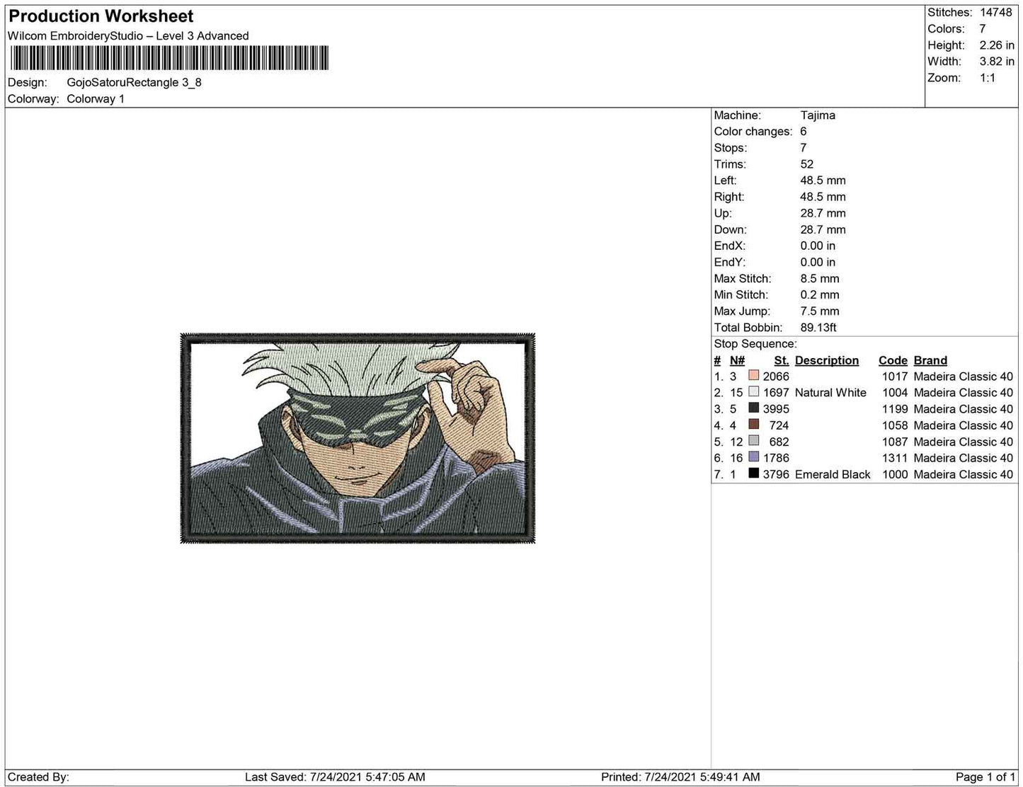Click the dark swatch for thread 3995
Viewport: 1023px width, 787px height.
753,408
